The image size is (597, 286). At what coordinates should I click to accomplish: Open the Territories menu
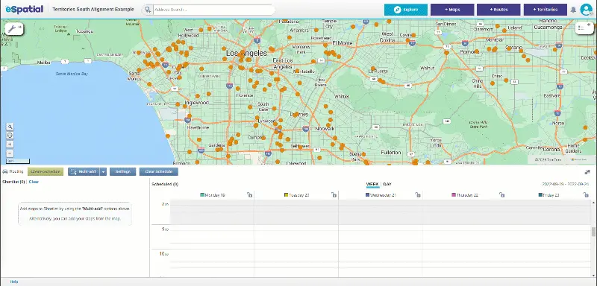point(546,10)
